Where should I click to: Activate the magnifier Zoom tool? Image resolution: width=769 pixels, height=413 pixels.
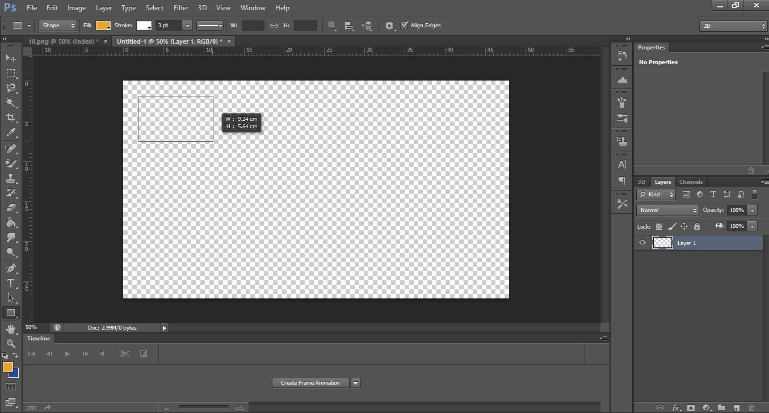(11, 343)
